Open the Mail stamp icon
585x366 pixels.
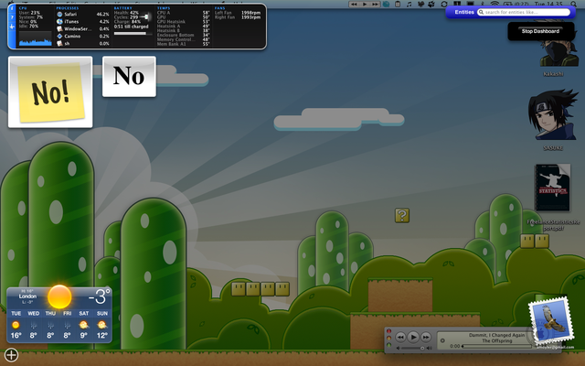[550, 320]
